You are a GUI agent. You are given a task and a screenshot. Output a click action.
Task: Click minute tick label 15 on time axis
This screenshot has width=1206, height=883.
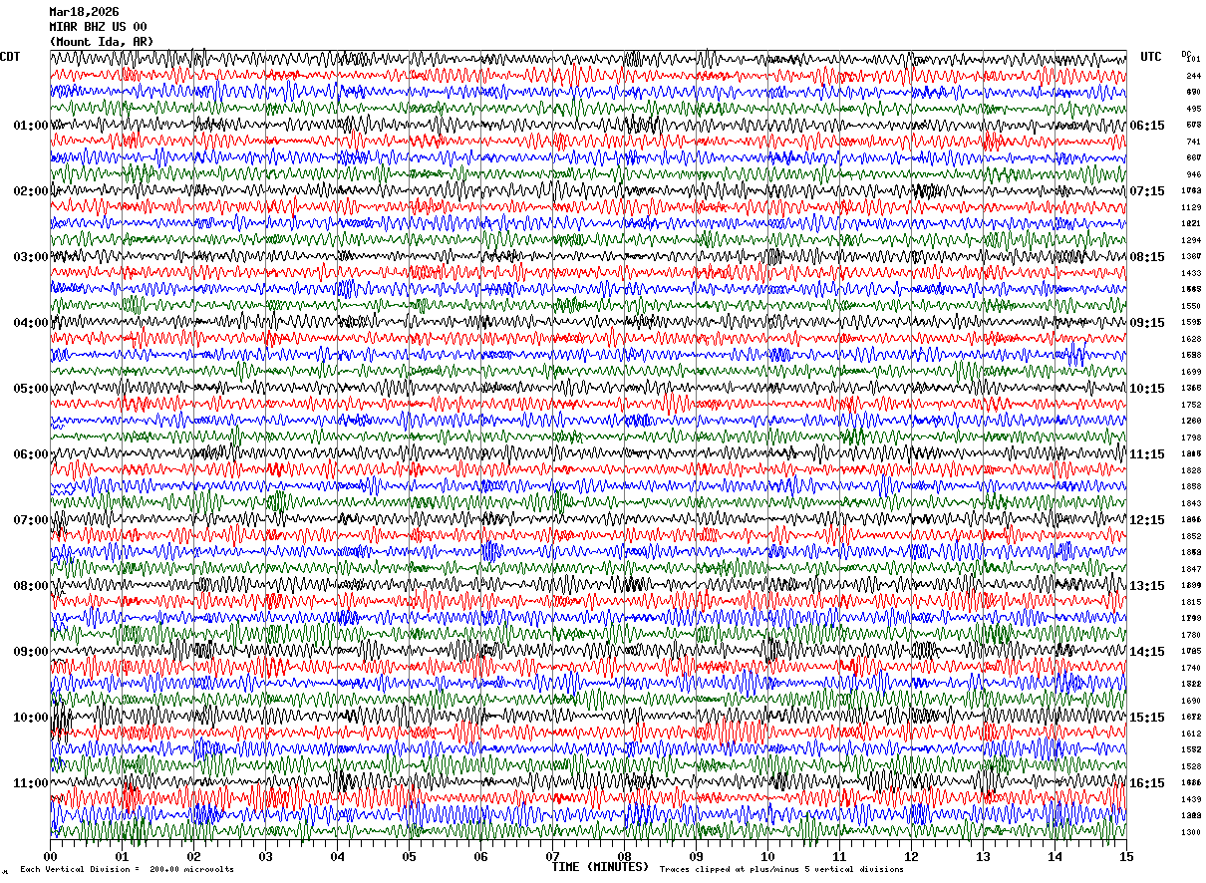pos(1126,857)
